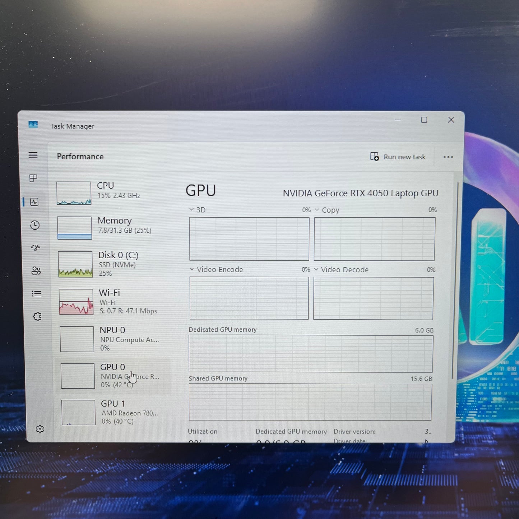Viewport: 519px width, 519px height.
Task: Click the Disk 0 activity mini graph
Action: click(x=75, y=264)
